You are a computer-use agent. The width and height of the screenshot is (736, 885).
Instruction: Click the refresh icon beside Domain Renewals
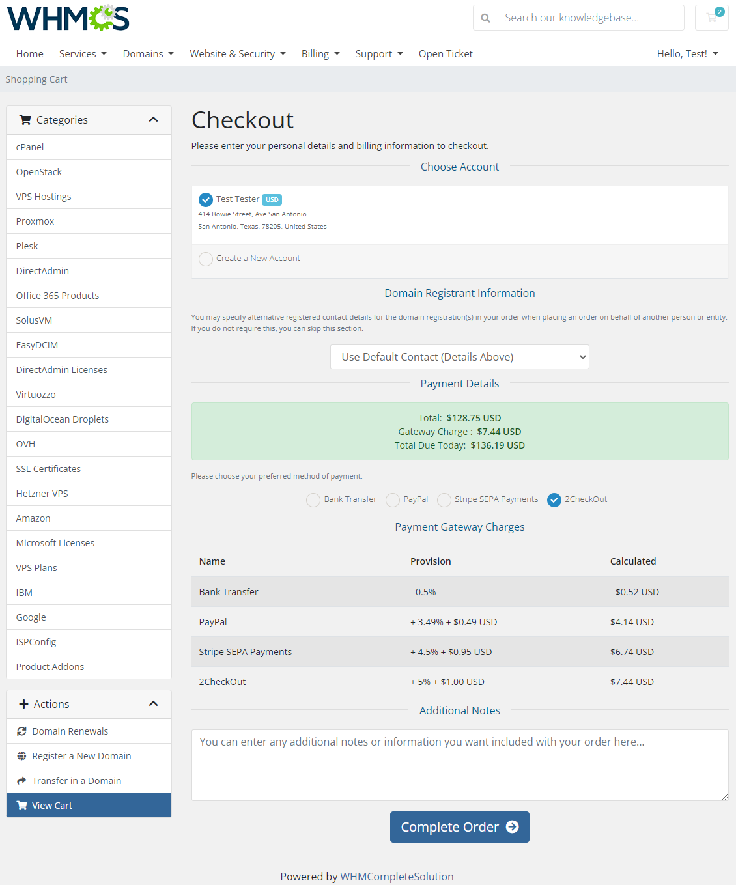(21, 731)
